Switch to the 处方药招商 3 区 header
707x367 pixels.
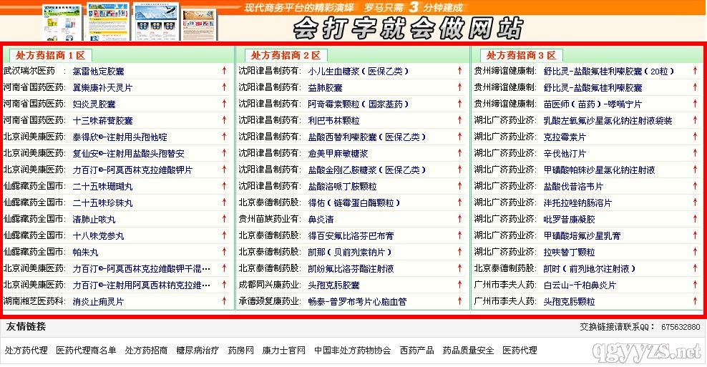click(521, 55)
